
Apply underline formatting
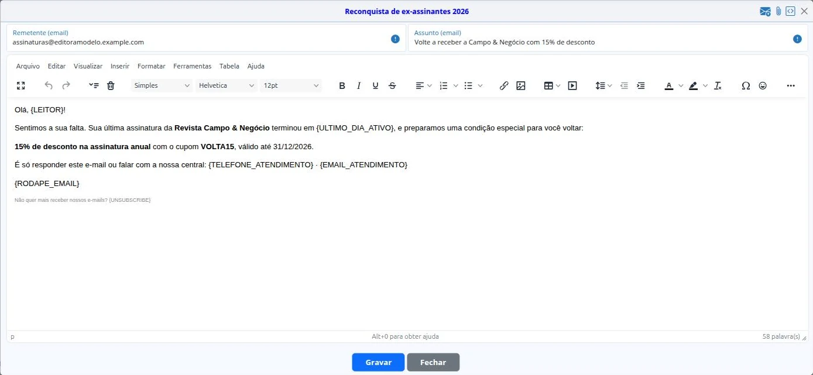(375, 85)
